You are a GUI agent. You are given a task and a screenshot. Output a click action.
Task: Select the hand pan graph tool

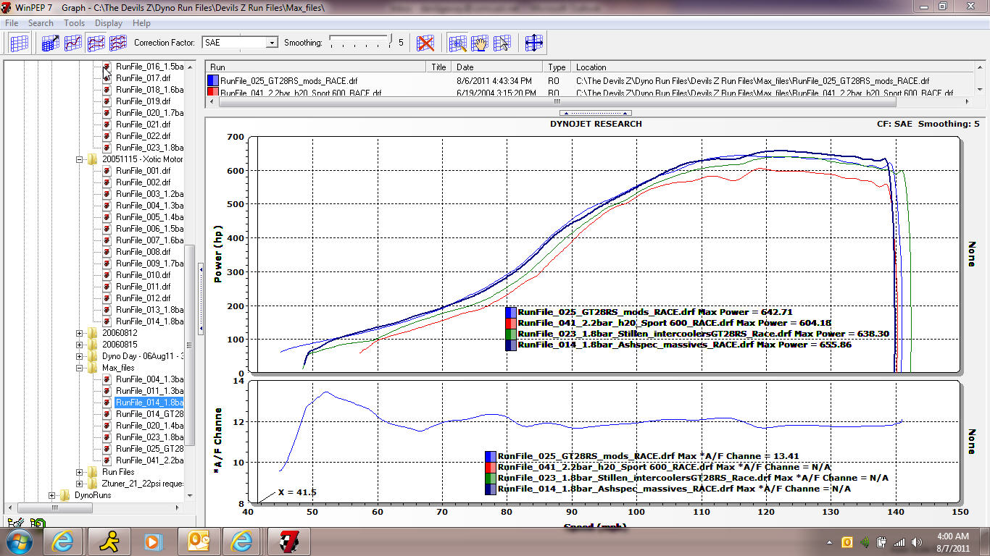point(479,43)
